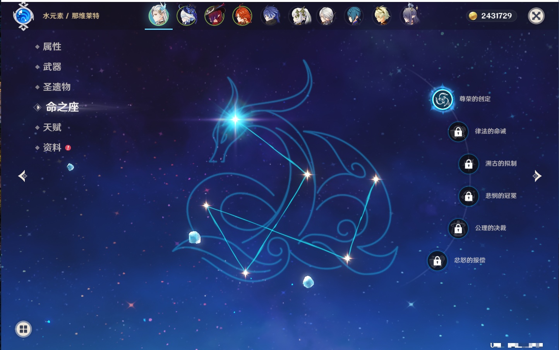Choose the orange-red haired character portrait
559x350 pixels.
(242, 16)
